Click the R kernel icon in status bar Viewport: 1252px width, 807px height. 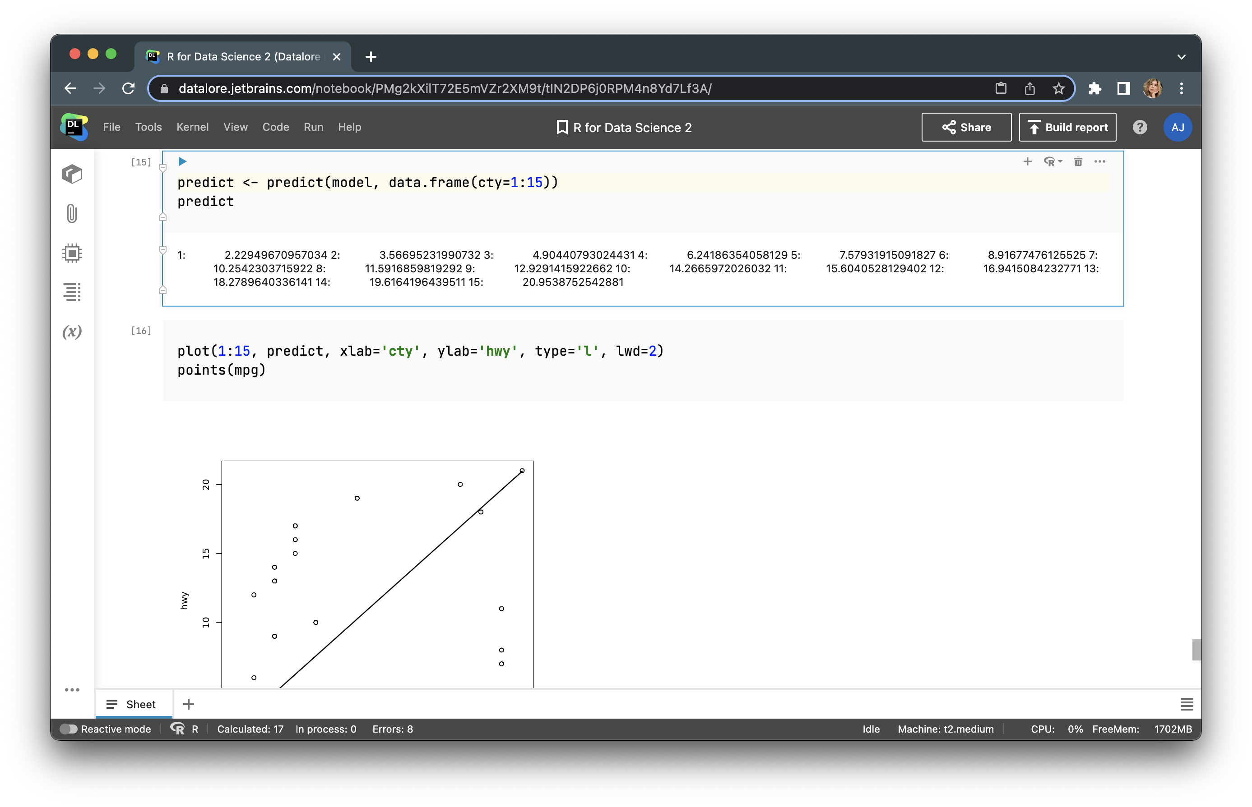click(178, 729)
